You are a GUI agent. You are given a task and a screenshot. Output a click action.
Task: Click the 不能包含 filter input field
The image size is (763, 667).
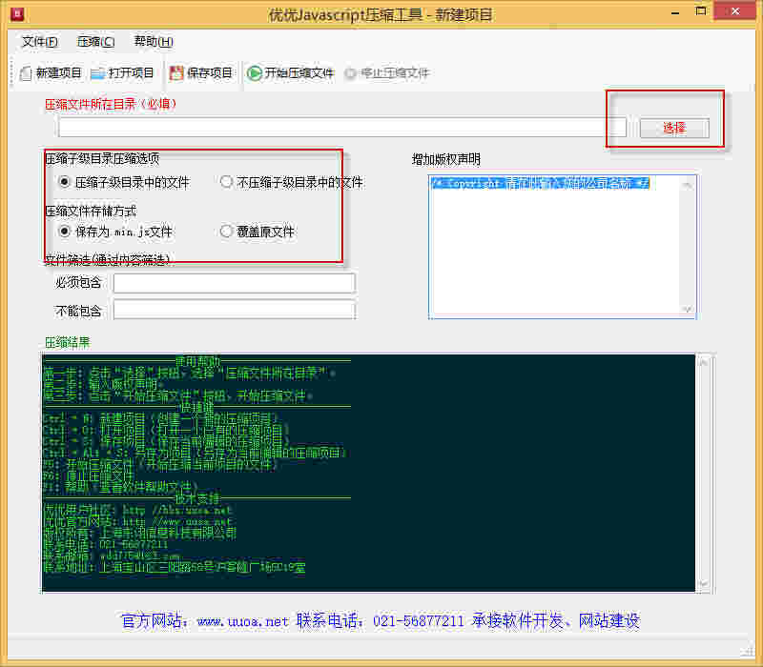point(234,310)
